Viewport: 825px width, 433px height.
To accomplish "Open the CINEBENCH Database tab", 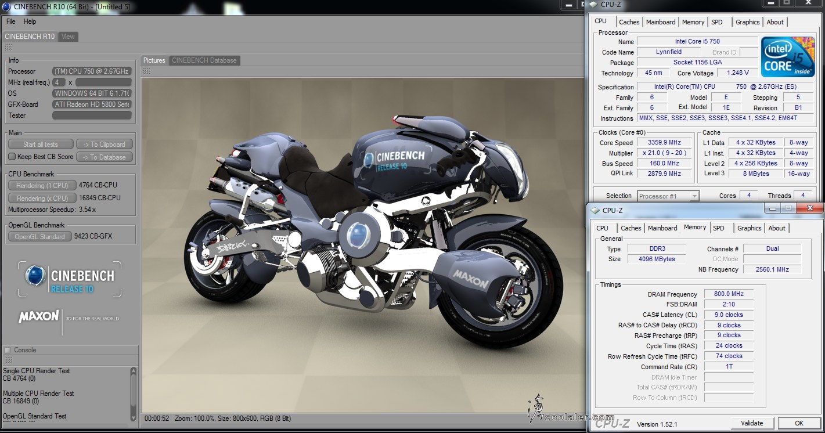I will [204, 60].
